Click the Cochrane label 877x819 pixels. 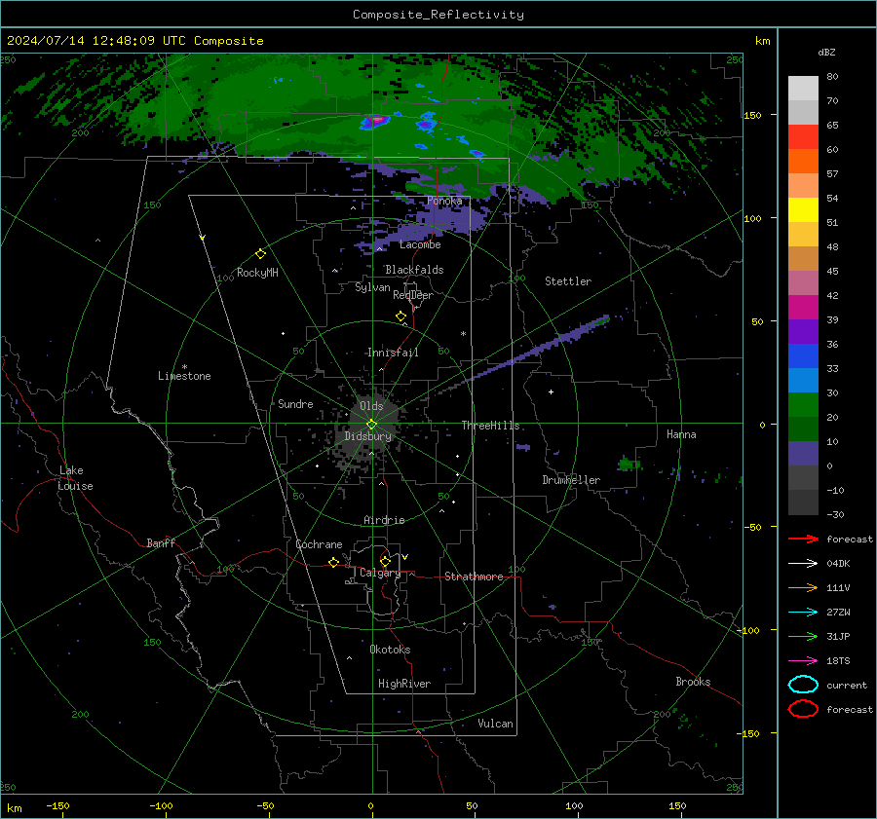tap(319, 544)
